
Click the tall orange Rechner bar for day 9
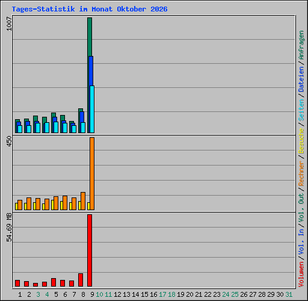coord(92,174)
